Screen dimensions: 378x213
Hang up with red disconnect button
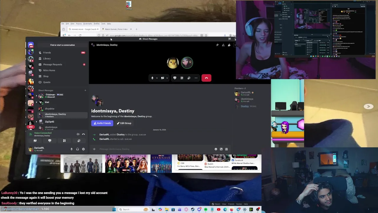[x=206, y=78]
